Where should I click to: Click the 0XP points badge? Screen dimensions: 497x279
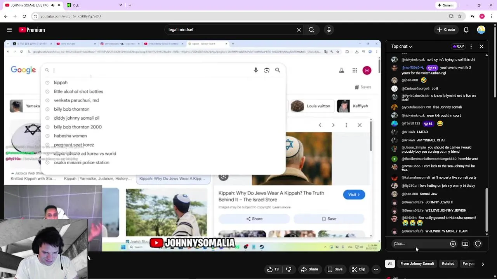(458, 46)
